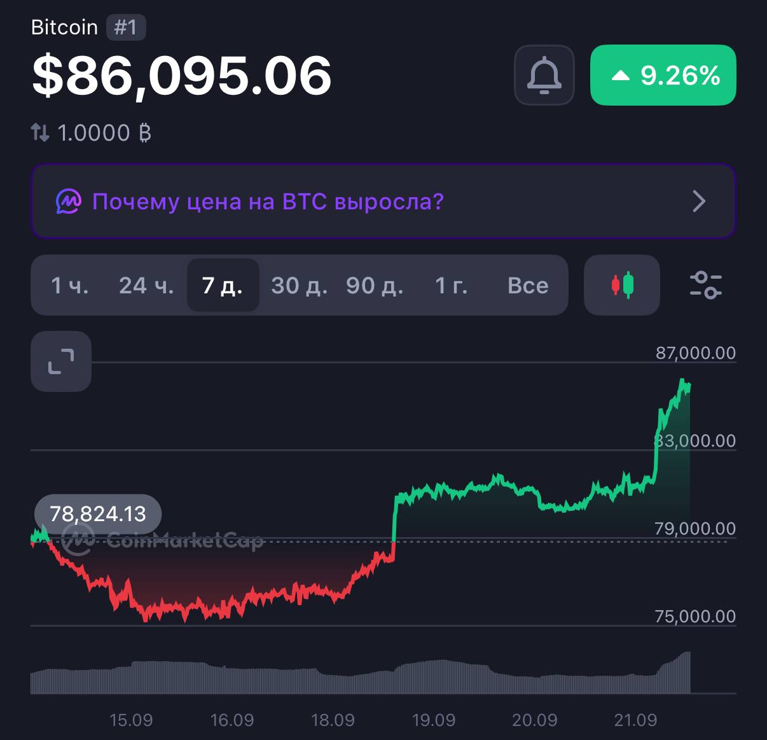Viewport: 767px width, 740px height.
Task: Switch to candlestick chart view
Action: pos(622,285)
